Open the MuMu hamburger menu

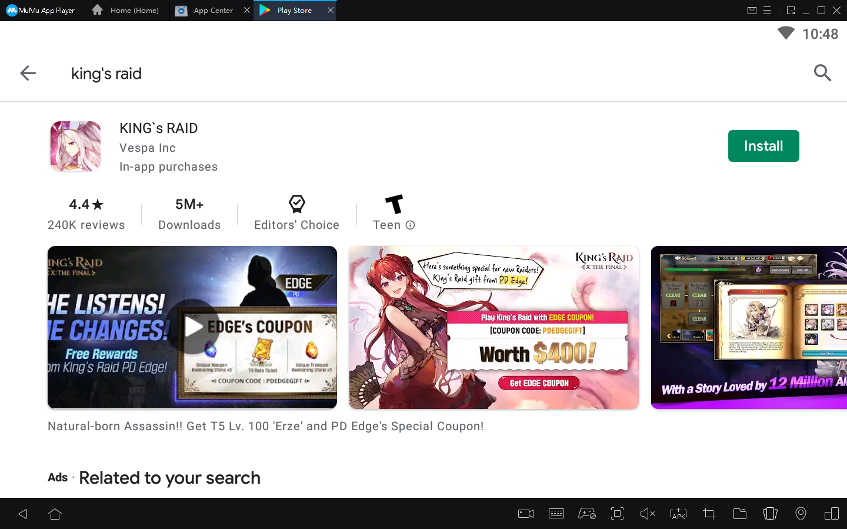click(767, 11)
